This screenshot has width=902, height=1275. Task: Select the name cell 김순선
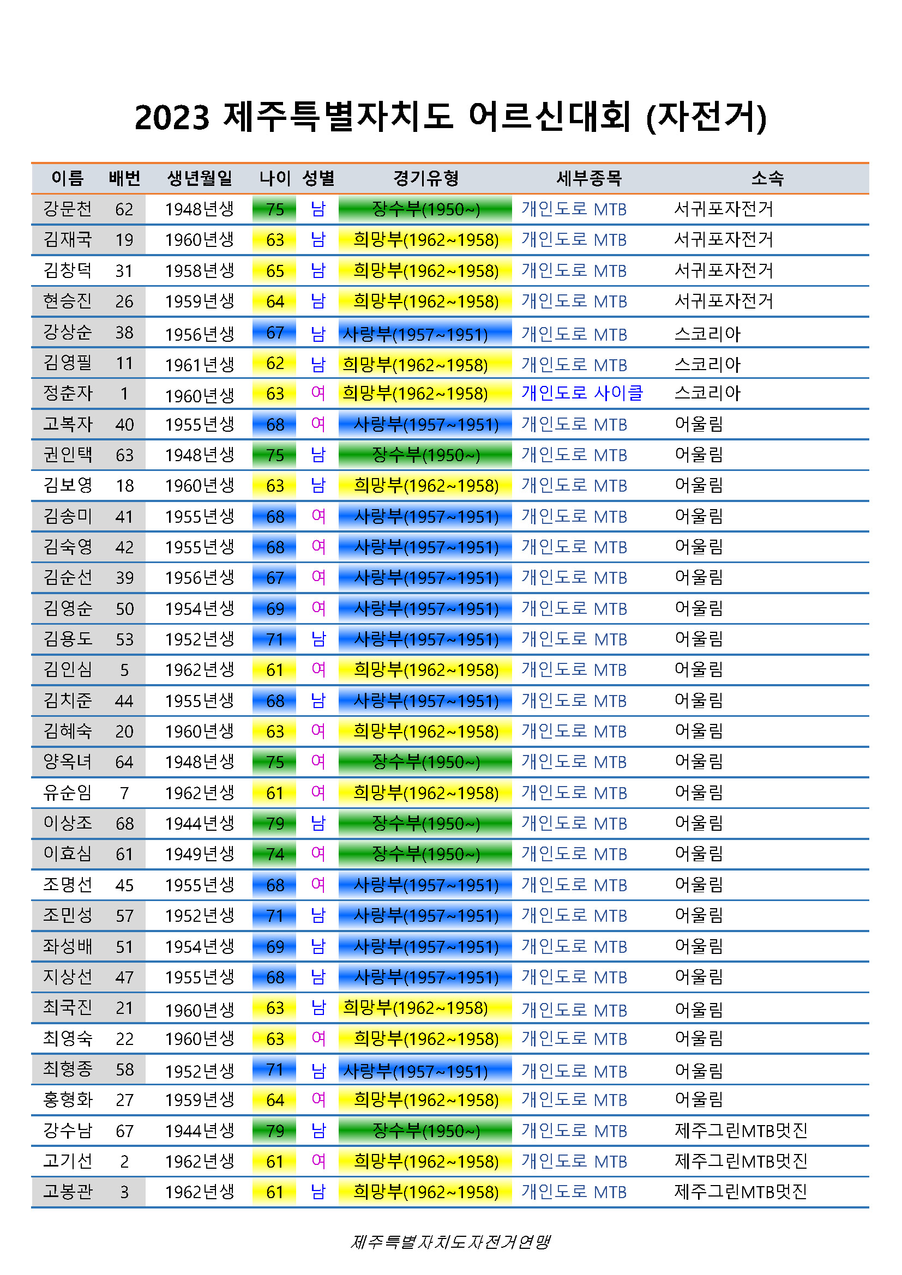point(67,577)
